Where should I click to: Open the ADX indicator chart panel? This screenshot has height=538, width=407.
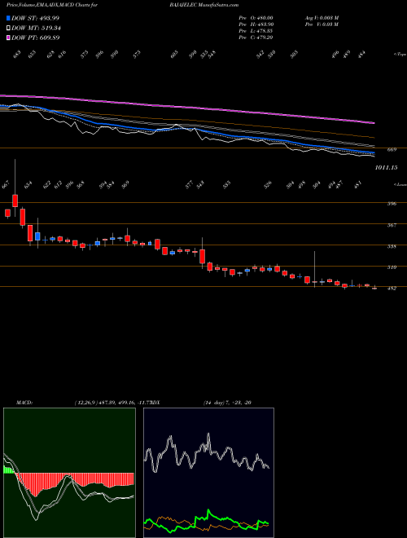coord(208,473)
